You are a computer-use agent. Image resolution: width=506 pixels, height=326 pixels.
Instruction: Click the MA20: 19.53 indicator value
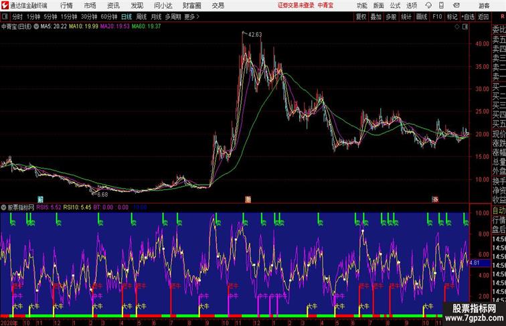coord(114,27)
